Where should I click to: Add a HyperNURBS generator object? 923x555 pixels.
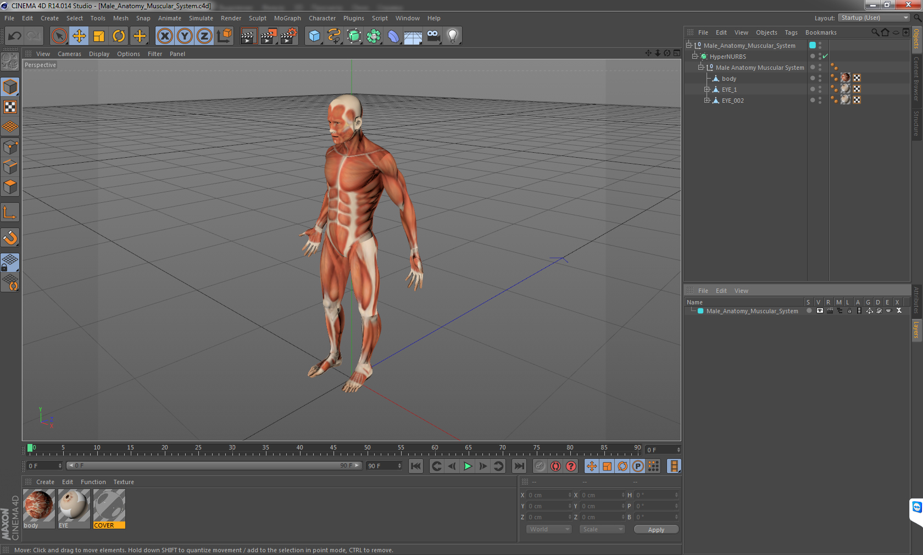tap(354, 36)
